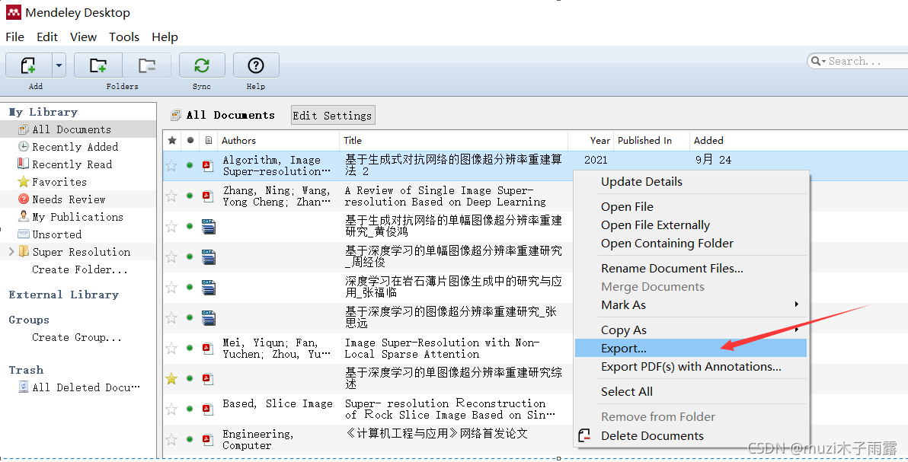
Task: Click the Edit Settings button
Action: click(333, 115)
